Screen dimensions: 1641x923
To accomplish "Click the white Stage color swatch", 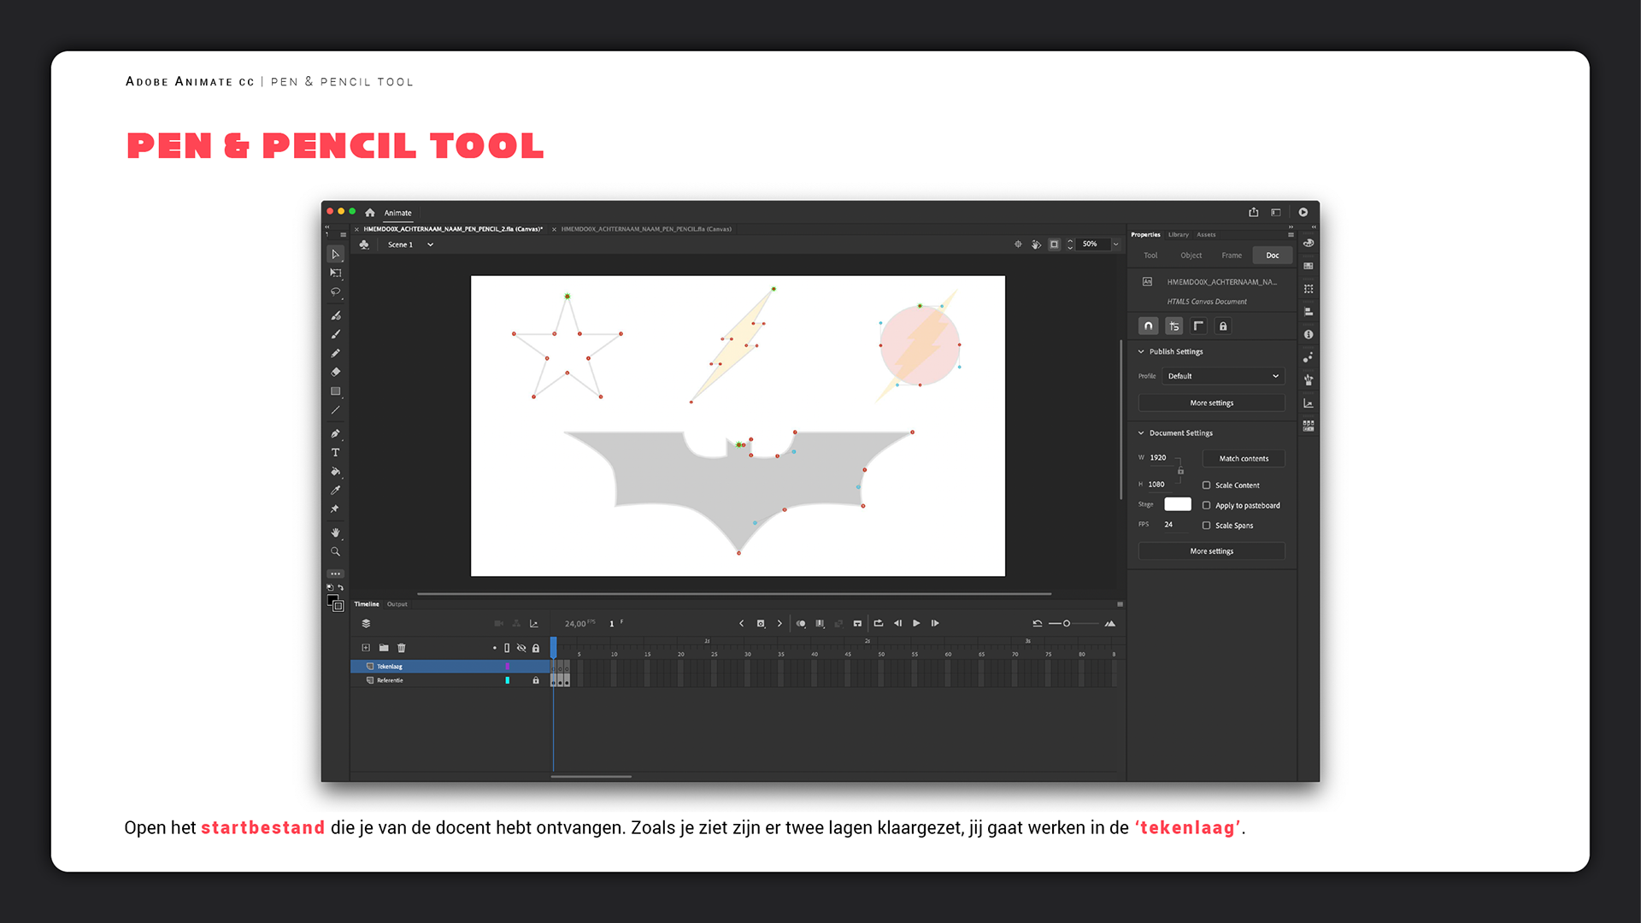I will click(x=1177, y=504).
